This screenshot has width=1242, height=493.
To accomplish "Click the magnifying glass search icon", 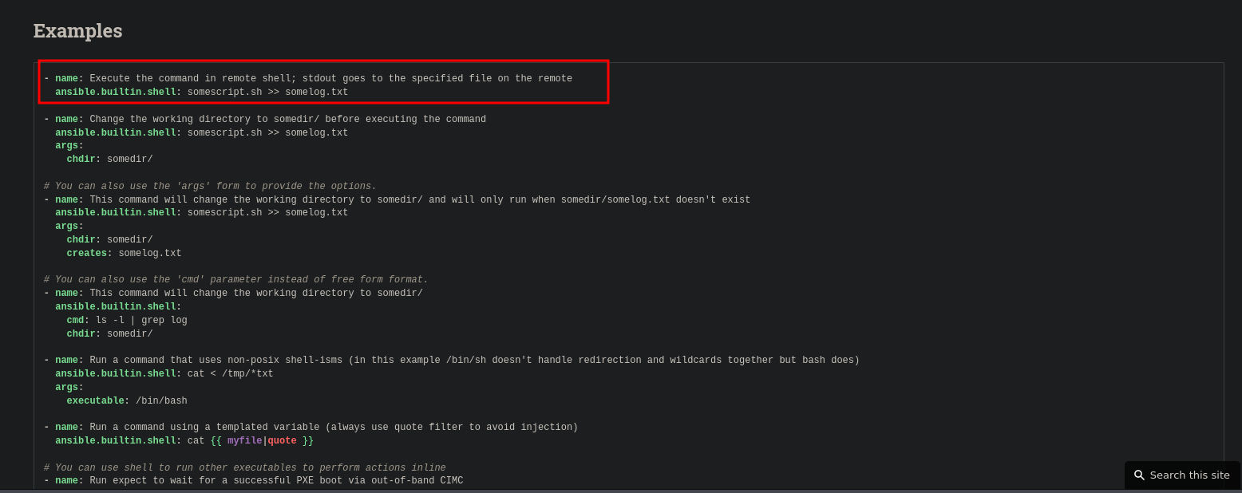I will (x=1139, y=475).
